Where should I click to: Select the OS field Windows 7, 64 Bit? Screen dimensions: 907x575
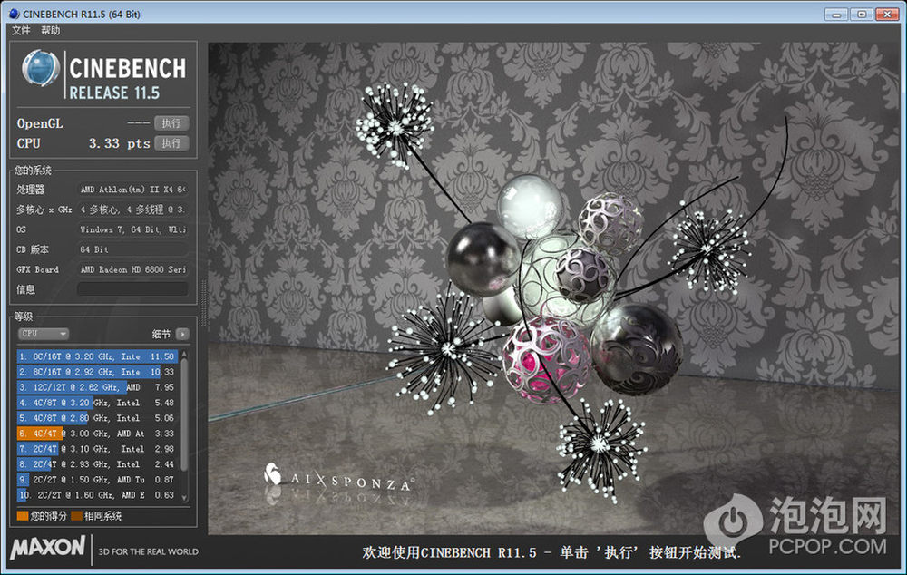tap(132, 229)
